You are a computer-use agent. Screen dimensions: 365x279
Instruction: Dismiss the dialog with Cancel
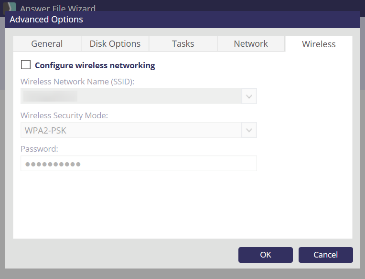click(325, 255)
